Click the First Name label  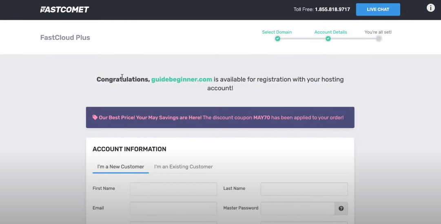point(104,188)
